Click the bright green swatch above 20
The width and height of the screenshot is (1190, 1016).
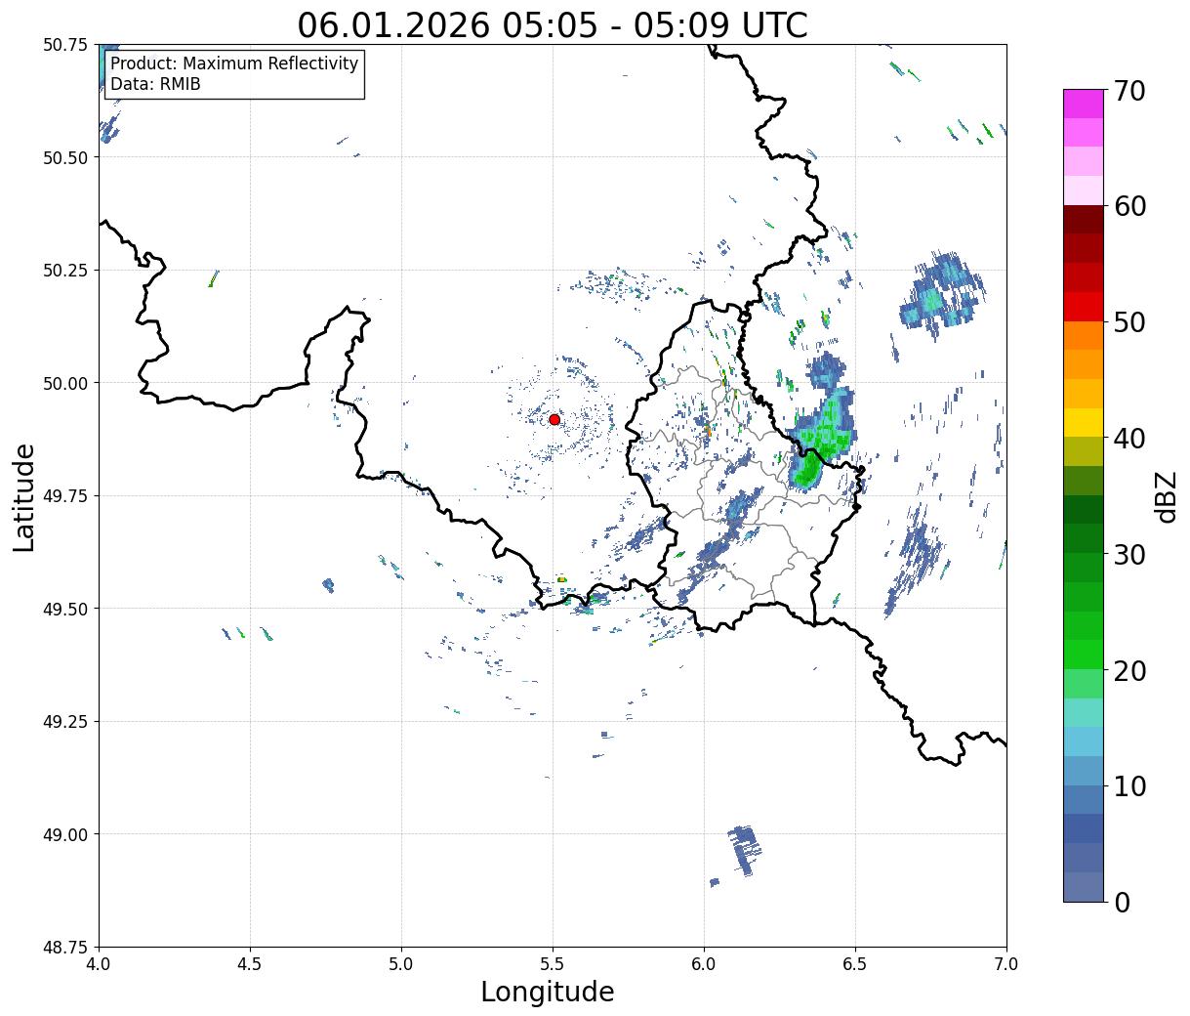(1084, 655)
